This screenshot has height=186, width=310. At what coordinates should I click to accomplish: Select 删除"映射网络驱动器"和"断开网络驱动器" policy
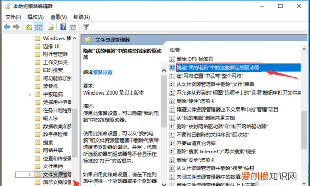coord(222,126)
